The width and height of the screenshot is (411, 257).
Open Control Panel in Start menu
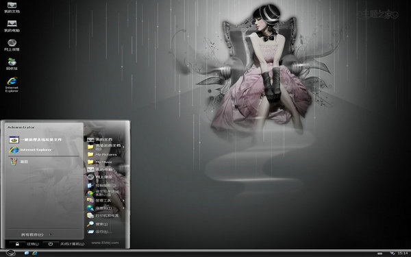coord(101,186)
